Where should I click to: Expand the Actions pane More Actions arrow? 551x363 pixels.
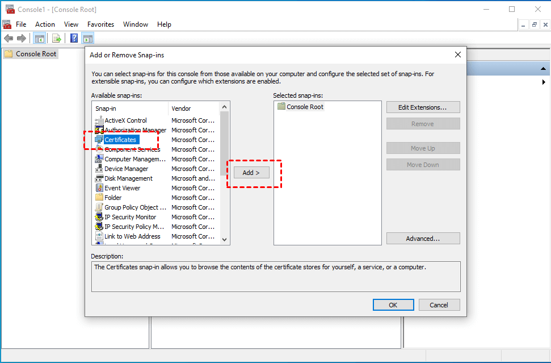pos(544,82)
